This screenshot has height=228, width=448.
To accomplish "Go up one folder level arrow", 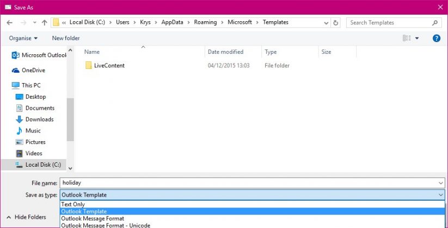I will point(44,23).
